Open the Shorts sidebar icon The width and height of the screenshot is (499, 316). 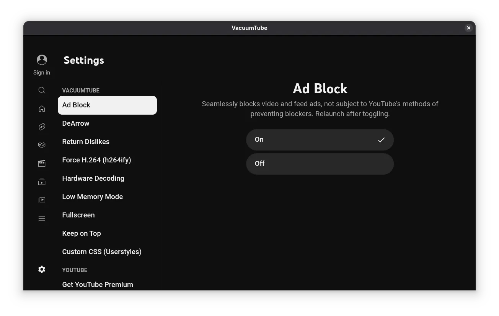pyautogui.click(x=42, y=127)
